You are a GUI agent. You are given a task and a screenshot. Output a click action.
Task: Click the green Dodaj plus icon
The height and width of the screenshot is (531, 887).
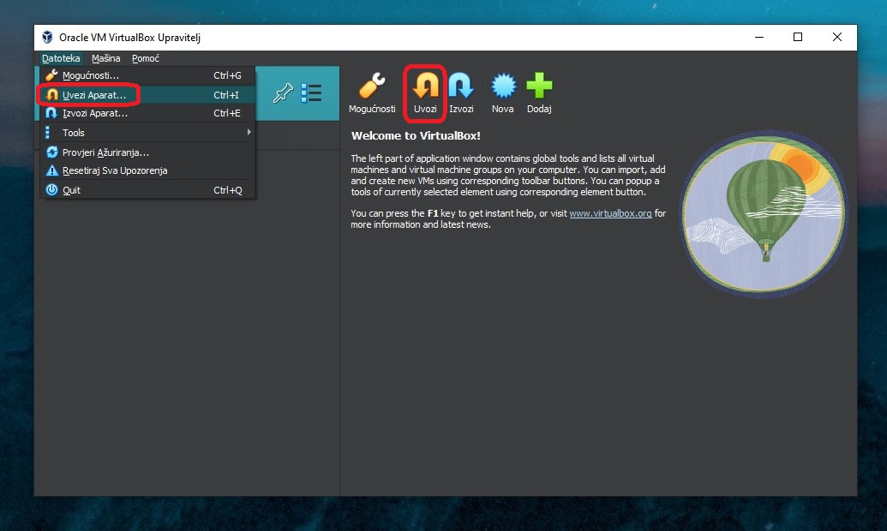tap(539, 88)
